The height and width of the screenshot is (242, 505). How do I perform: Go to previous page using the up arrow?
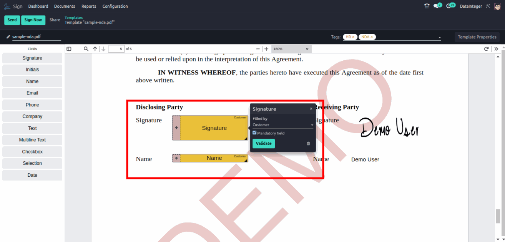click(x=95, y=49)
